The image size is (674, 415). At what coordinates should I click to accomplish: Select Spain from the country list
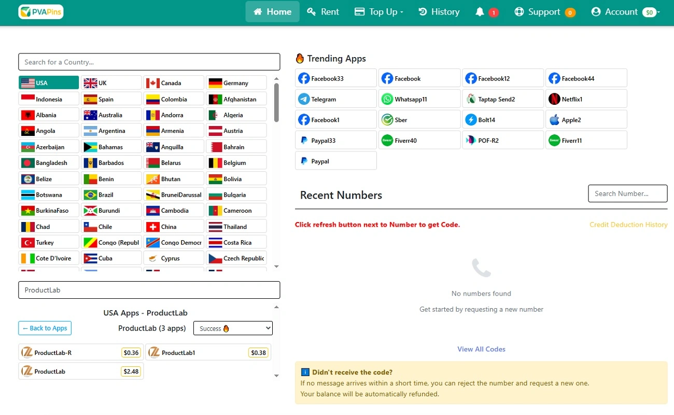111,99
